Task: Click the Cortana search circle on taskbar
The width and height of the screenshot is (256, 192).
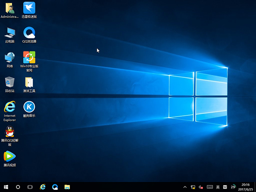Action: point(18,187)
